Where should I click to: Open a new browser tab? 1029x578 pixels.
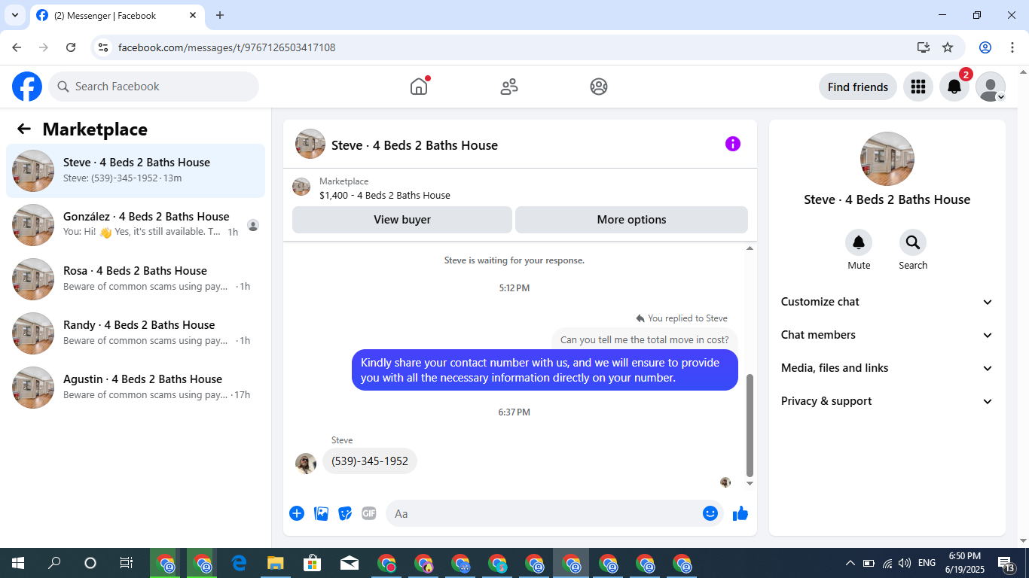click(x=220, y=15)
